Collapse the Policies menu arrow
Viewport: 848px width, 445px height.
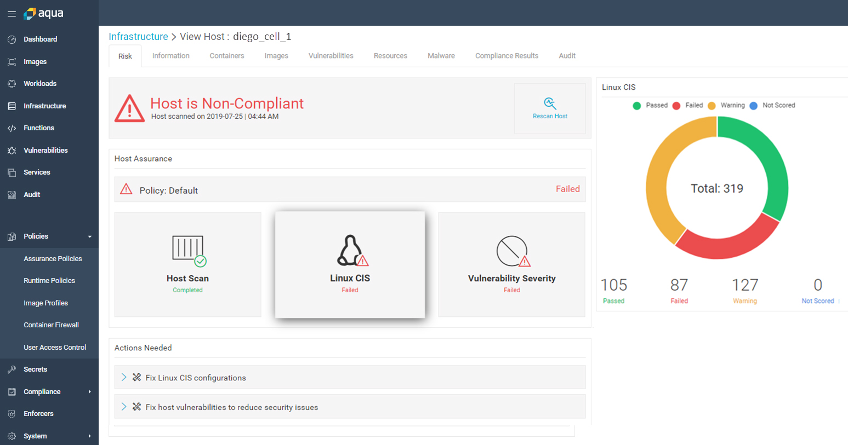pos(90,237)
